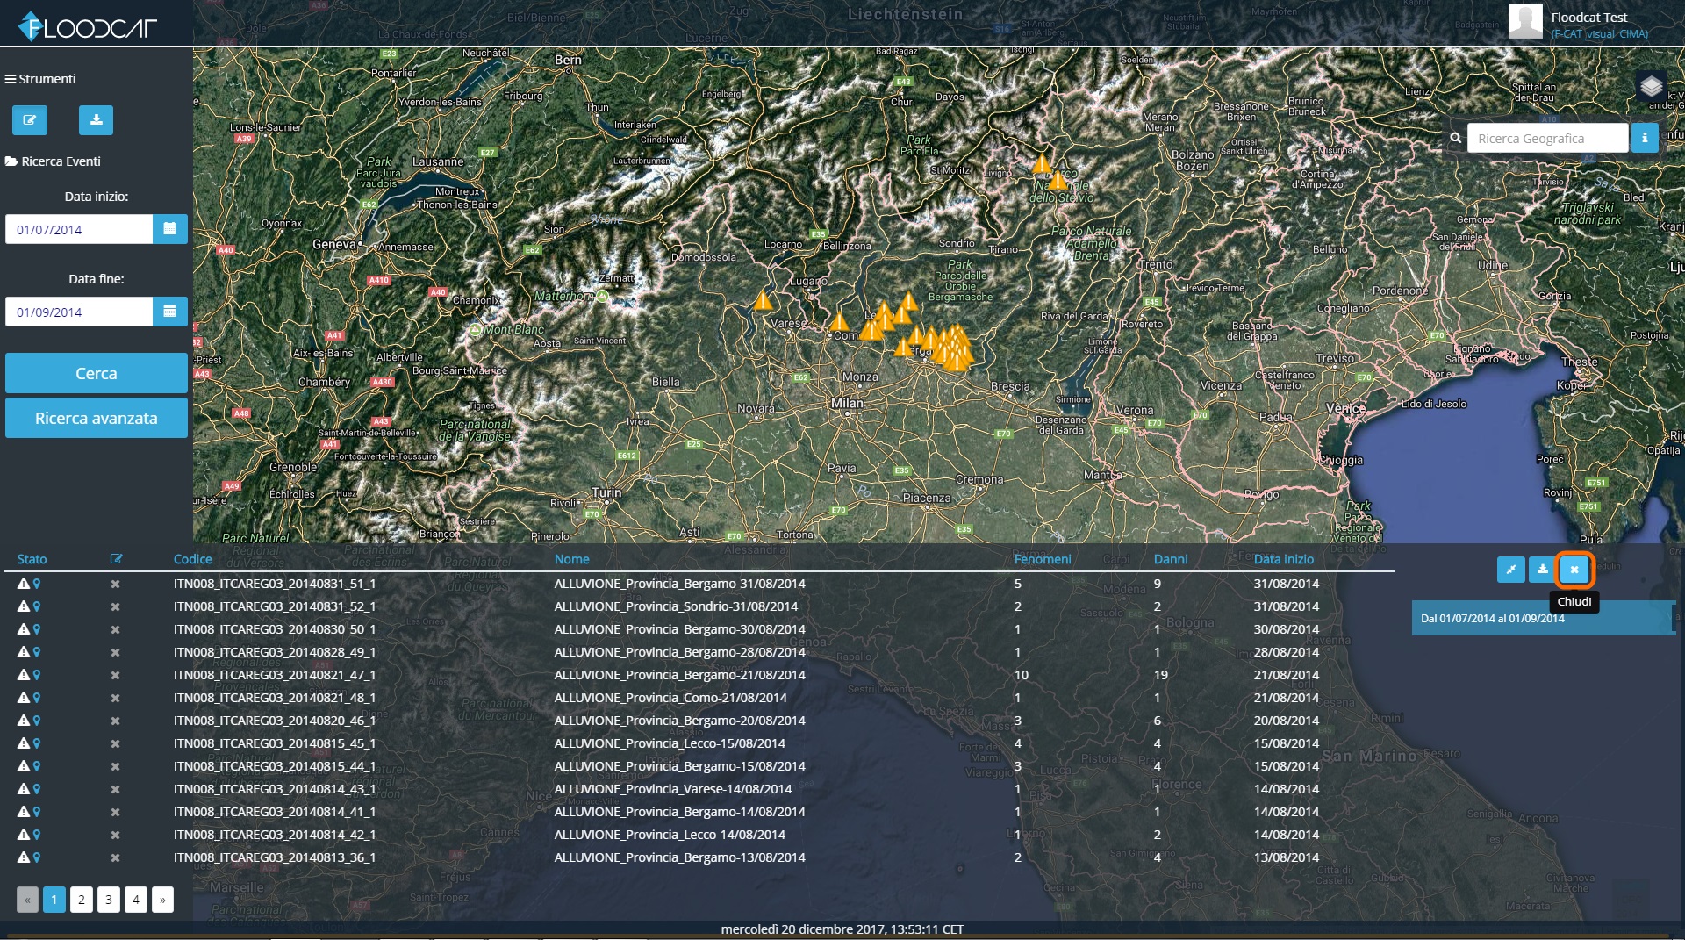Open the F-CAT_visual_CIMA profile link
Screen dimensions: 1685x940
click(1599, 34)
